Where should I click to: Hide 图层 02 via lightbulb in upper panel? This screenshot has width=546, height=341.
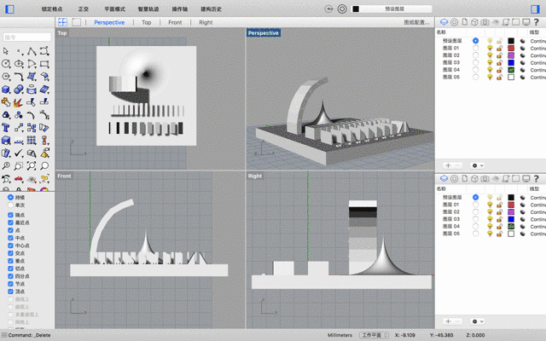[x=490, y=55]
